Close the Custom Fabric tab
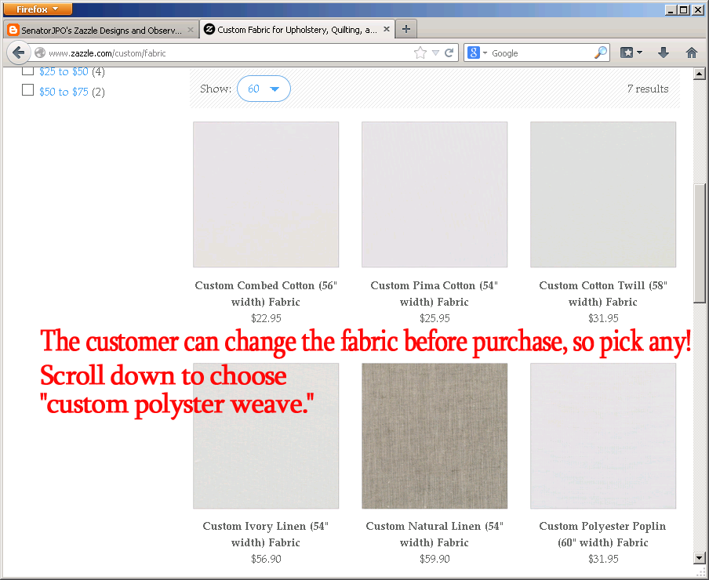 pyautogui.click(x=387, y=29)
